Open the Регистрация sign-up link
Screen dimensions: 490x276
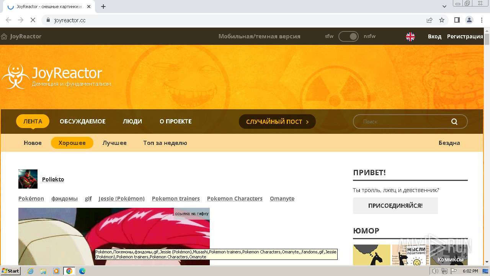click(x=465, y=36)
